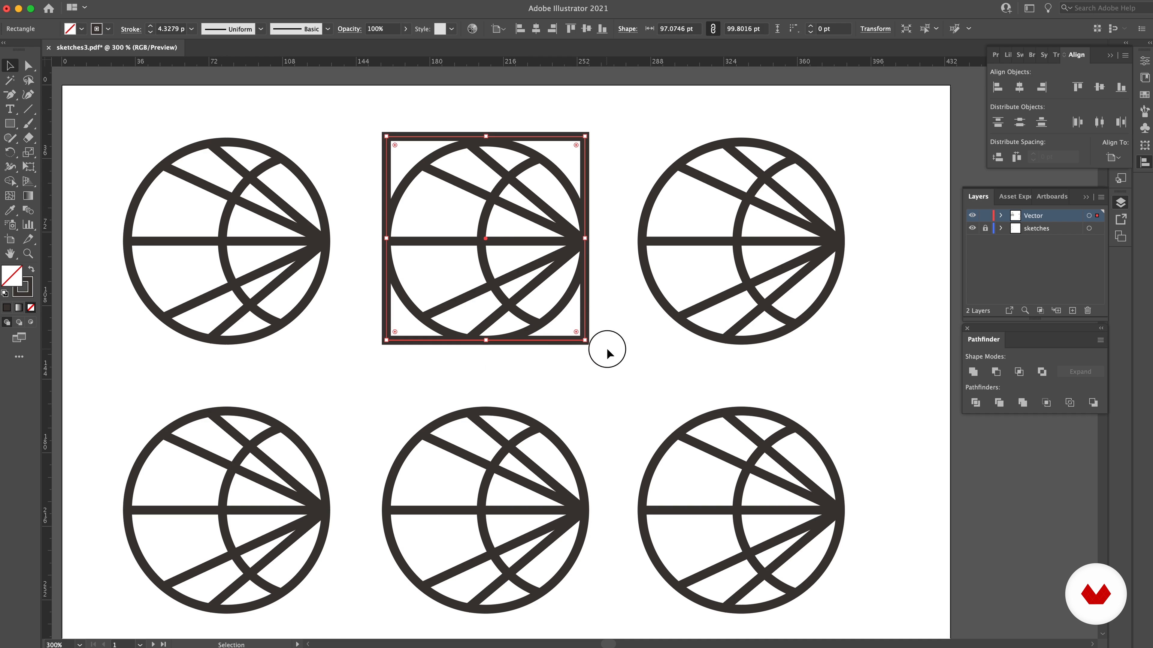Switch to the Artboards tab
This screenshot has width=1153, height=648.
coord(1052,196)
